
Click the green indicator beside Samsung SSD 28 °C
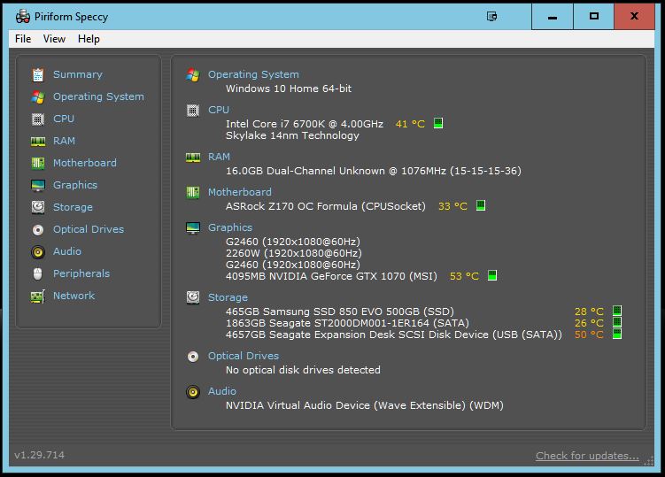click(617, 311)
